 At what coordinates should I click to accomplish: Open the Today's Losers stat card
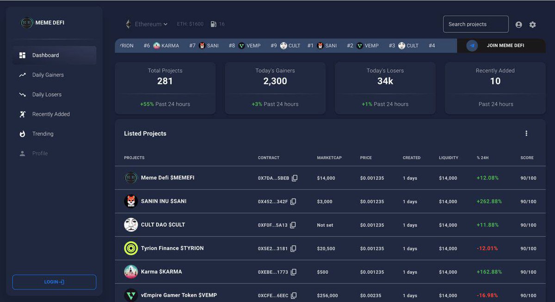point(385,88)
